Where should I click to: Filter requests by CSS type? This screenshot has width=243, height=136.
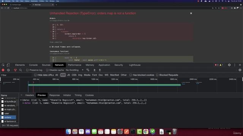tap(74, 75)
